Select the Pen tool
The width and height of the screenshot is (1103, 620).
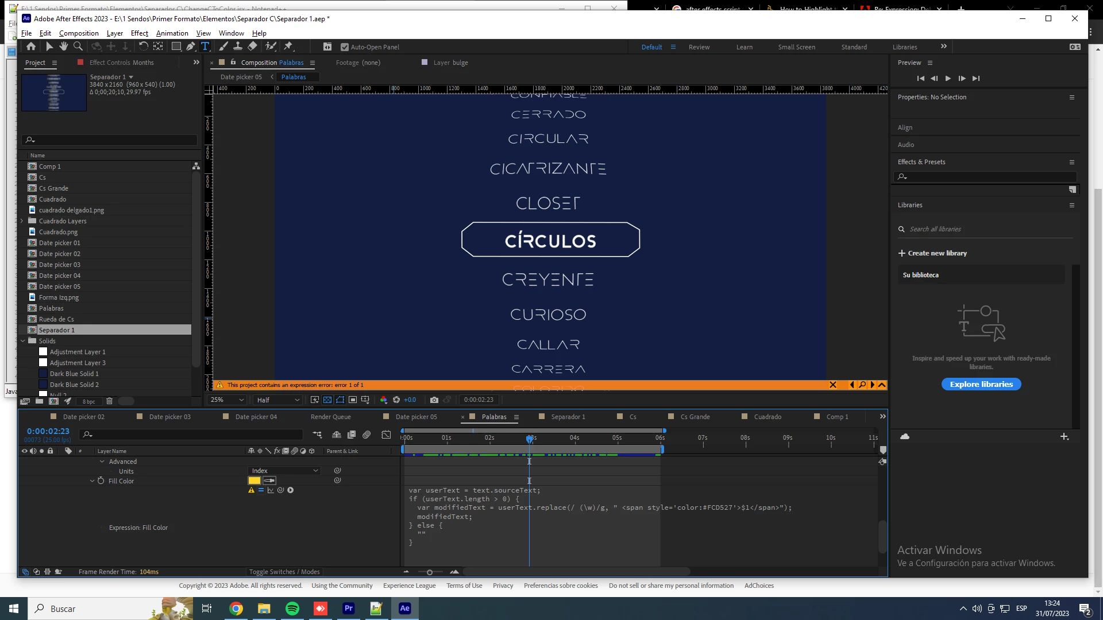pos(190,46)
